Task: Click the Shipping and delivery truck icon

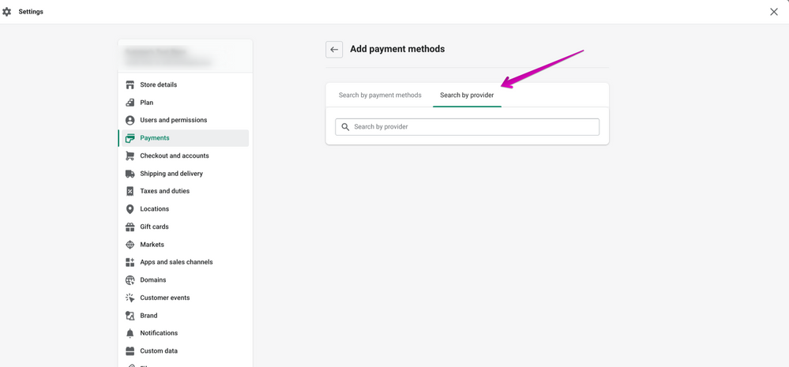Action: pyautogui.click(x=130, y=174)
